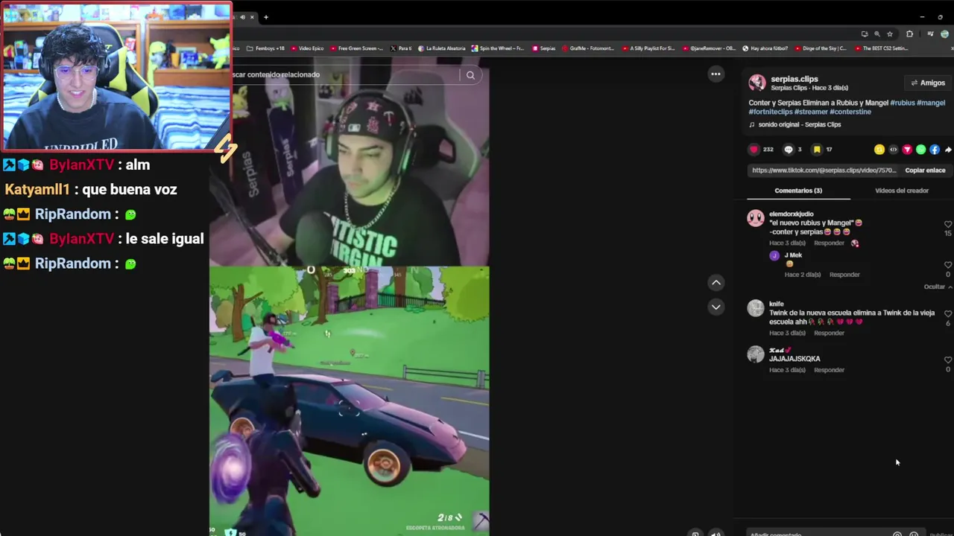Click the zoom magnifier in address bar
The height and width of the screenshot is (536, 954).
pos(876,34)
